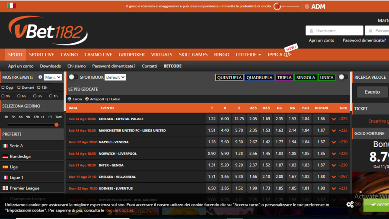The height and width of the screenshot is (219, 389).
Task: Click the ADM logo in top banner
Action: 315,6
